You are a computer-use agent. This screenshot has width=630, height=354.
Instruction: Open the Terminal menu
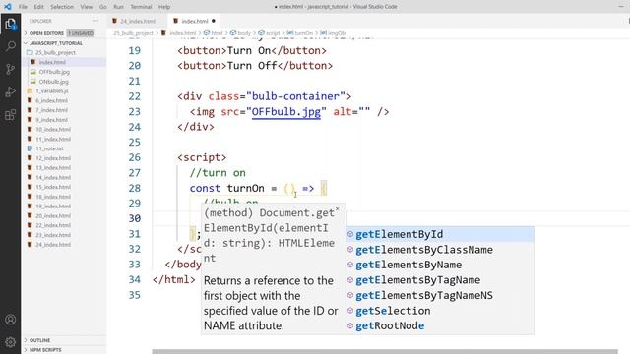(141, 7)
